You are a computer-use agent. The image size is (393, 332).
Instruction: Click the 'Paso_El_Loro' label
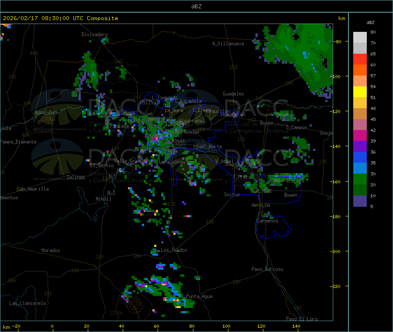(302, 319)
